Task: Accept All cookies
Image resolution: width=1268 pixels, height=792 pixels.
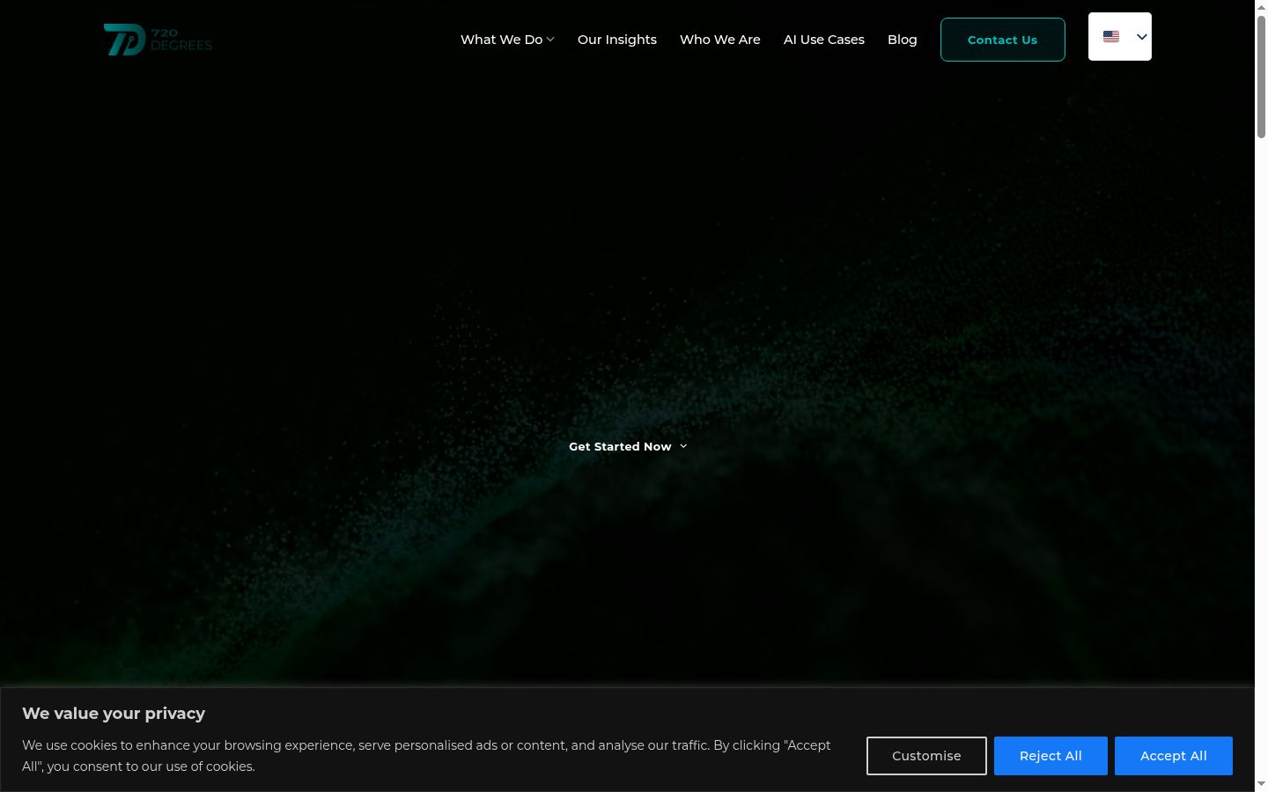Action: [x=1174, y=756]
